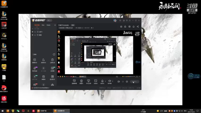Add a new scene with plus button
This screenshot has width=201, height=113.
tap(55, 25)
